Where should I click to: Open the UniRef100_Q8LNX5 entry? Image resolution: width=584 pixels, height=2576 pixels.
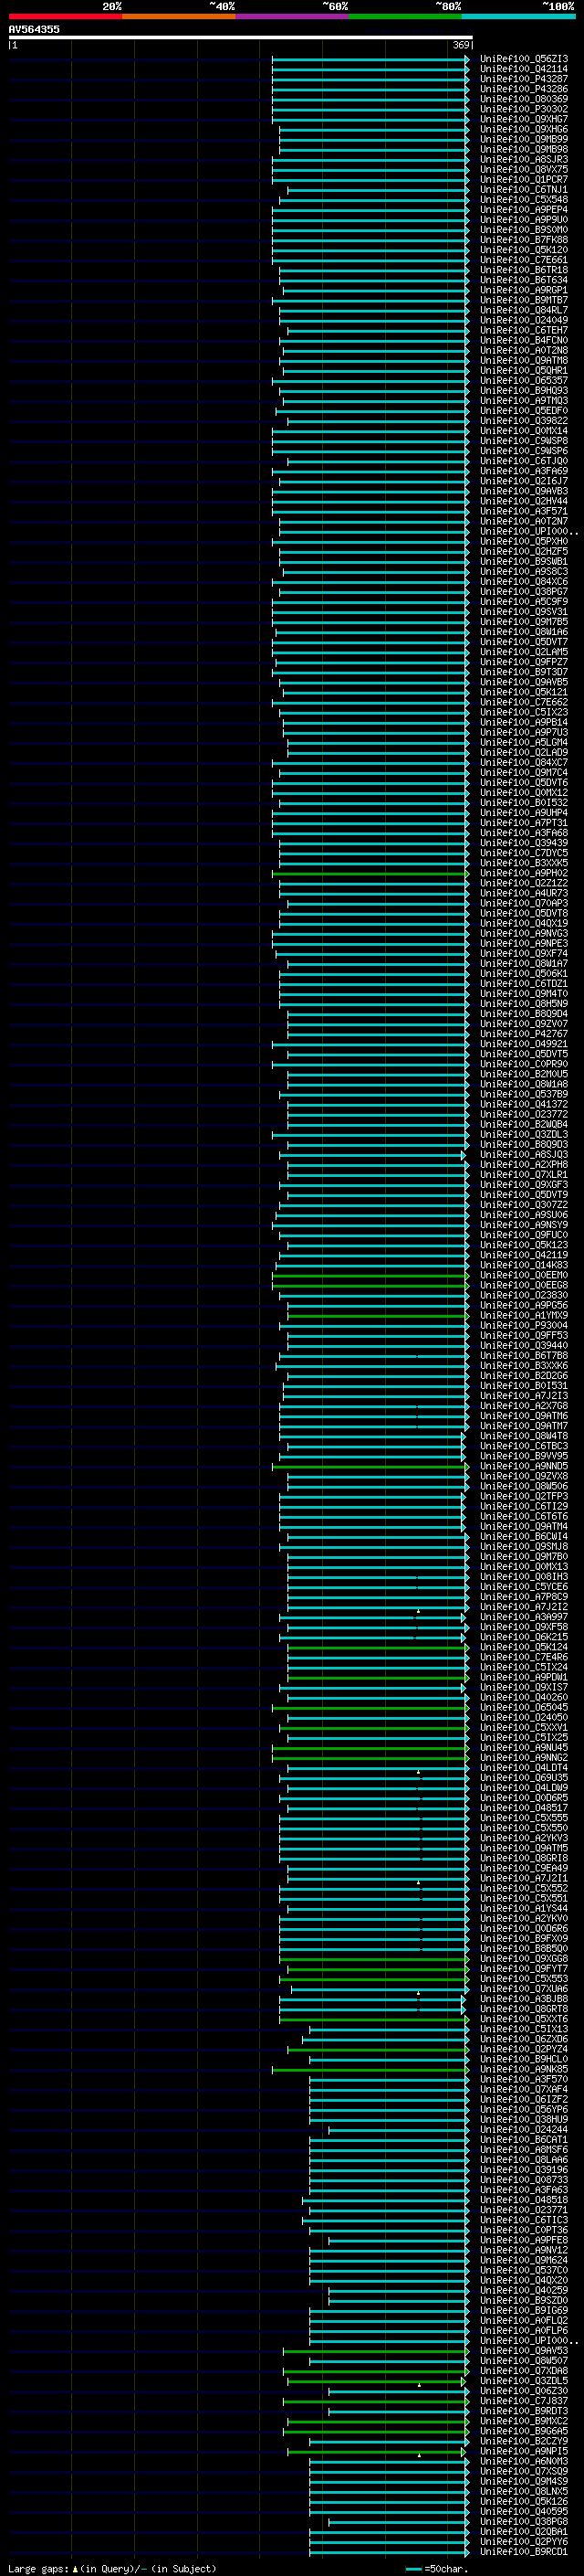[524, 2491]
